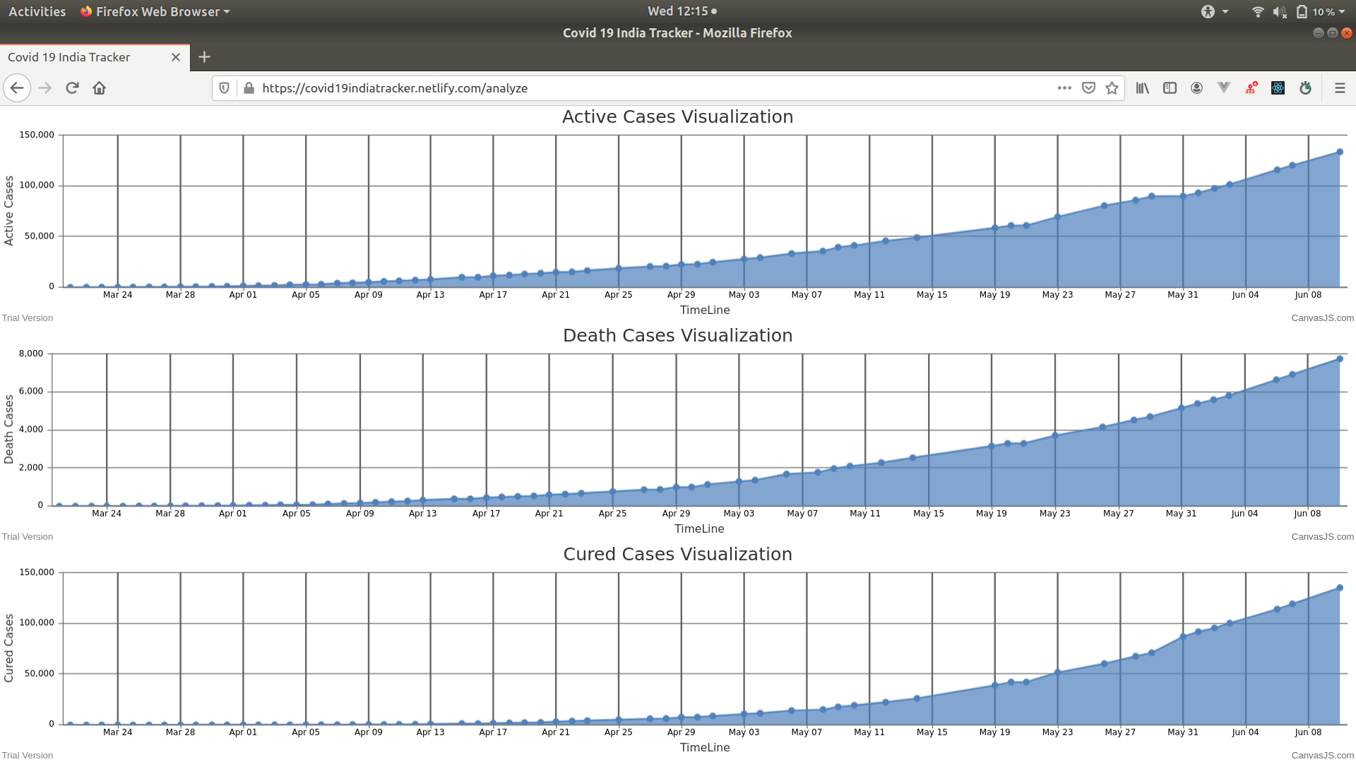Click the '8,000' value on Death Cases axis

point(31,353)
